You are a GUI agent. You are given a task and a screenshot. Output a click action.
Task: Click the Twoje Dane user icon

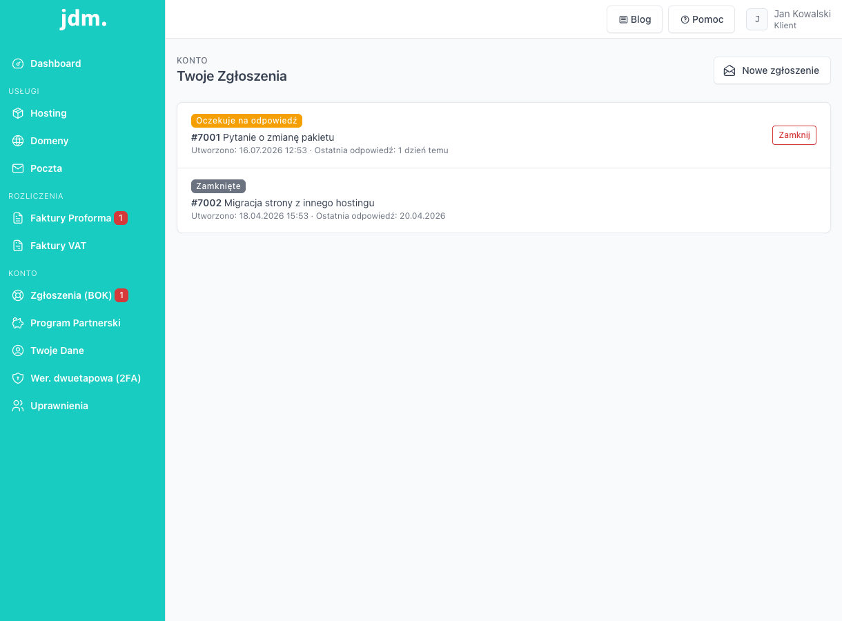[x=18, y=351]
